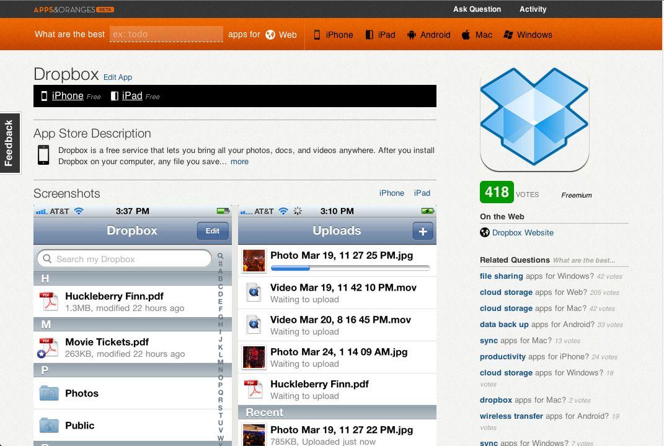This screenshot has width=664, height=446.
Task: Click the Android robot icon
Action: 411,35
